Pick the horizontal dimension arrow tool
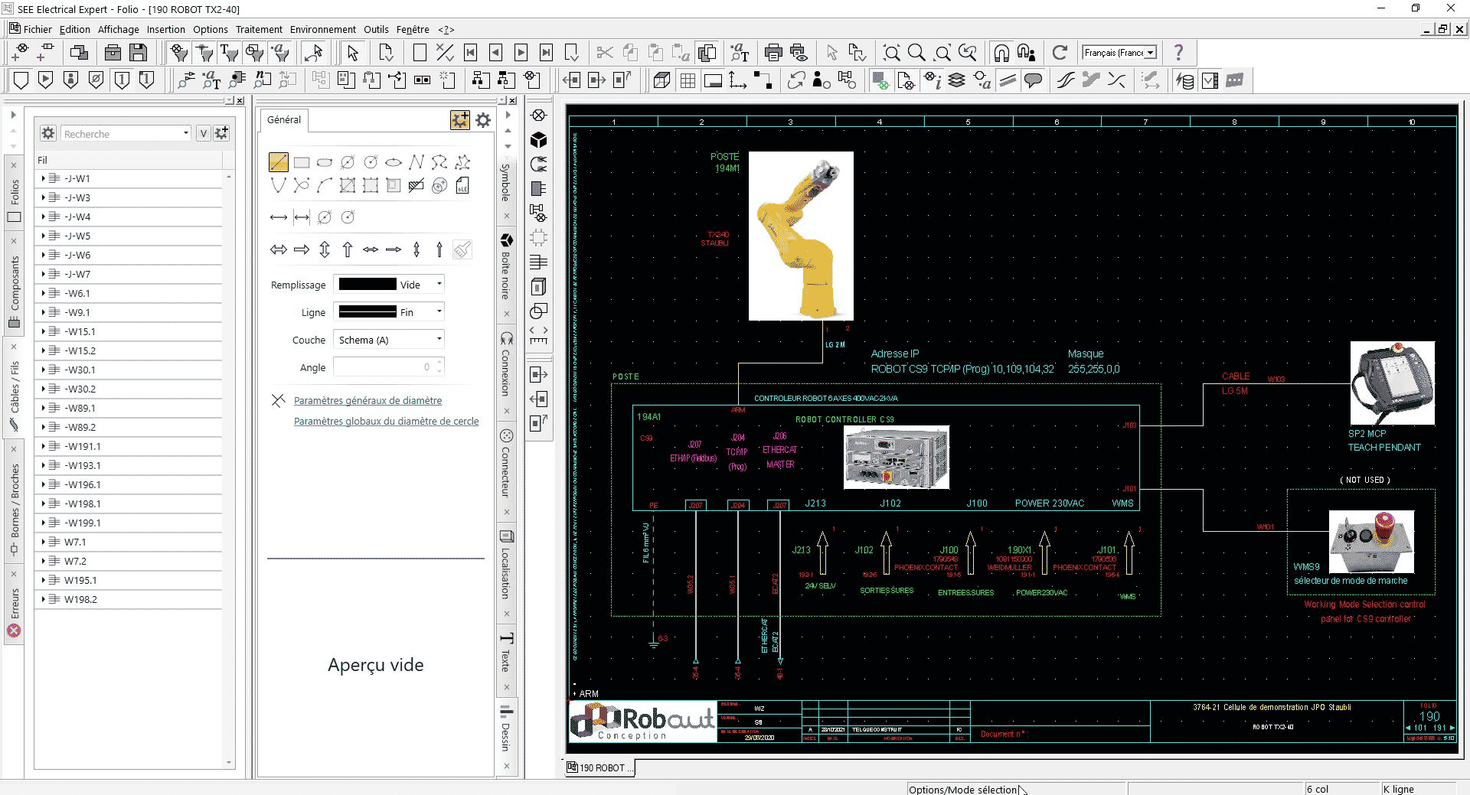This screenshot has height=795, width=1470. click(x=279, y=217)
